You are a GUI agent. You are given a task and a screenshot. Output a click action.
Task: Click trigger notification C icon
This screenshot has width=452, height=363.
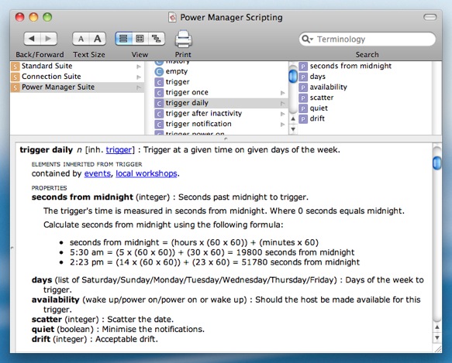click(159, 125)
